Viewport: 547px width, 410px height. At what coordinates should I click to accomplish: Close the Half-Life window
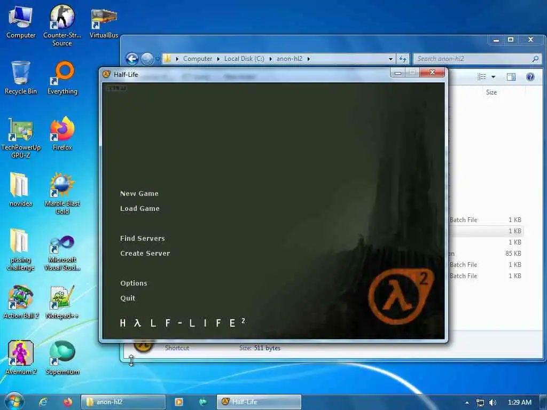click(x=432, y=72)
